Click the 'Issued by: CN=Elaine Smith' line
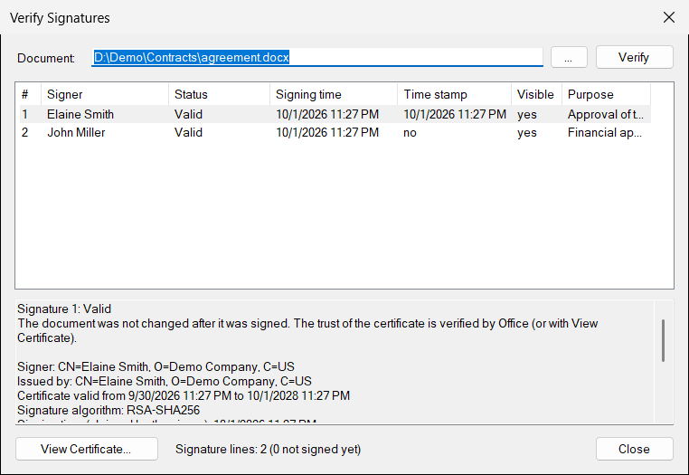 coord(165,381)
